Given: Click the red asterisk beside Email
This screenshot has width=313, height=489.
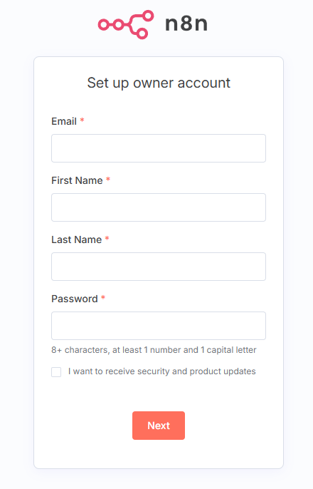Looking at the screenshot, I should (x=82, y=120).
